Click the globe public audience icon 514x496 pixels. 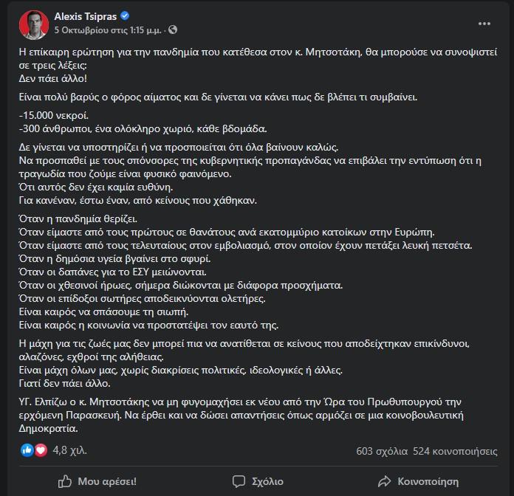point(173,30)
